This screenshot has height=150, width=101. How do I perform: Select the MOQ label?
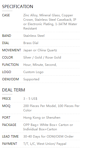[x=6, y=106]
